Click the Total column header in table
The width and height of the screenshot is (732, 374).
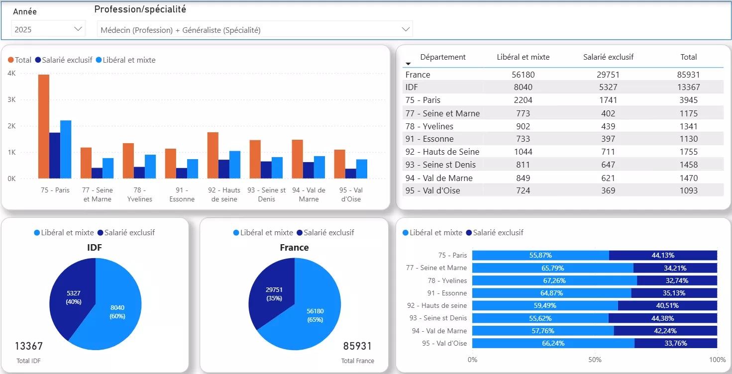coord(689,57)
